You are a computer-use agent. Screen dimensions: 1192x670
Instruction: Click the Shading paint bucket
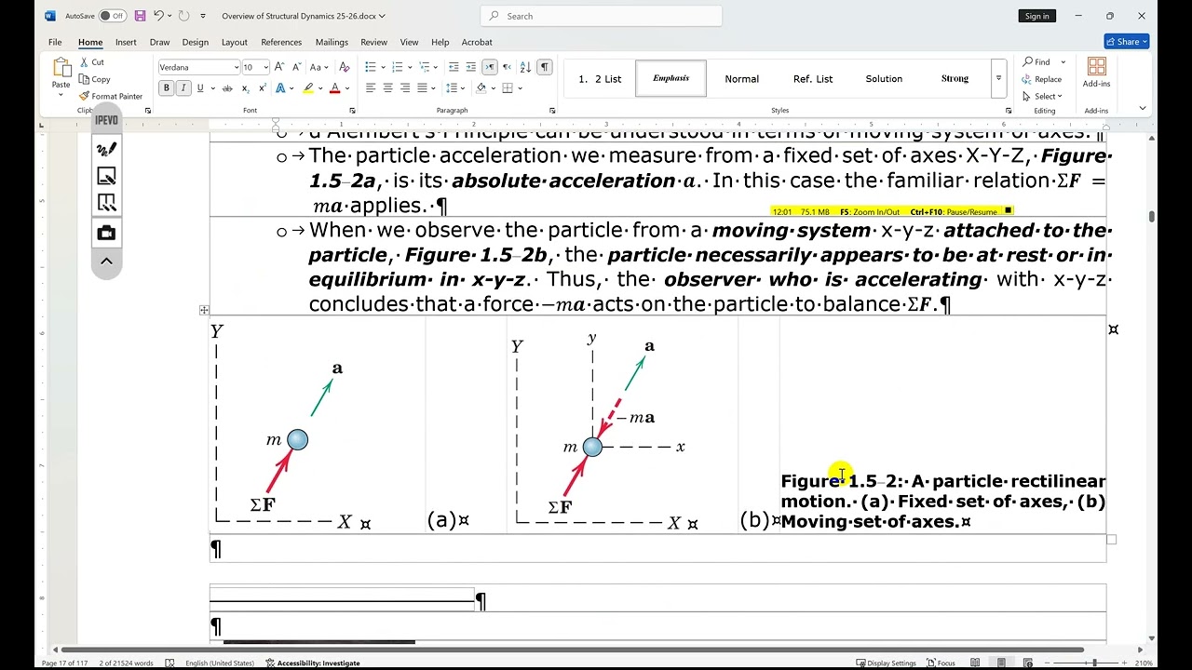(x=481, y=88)
